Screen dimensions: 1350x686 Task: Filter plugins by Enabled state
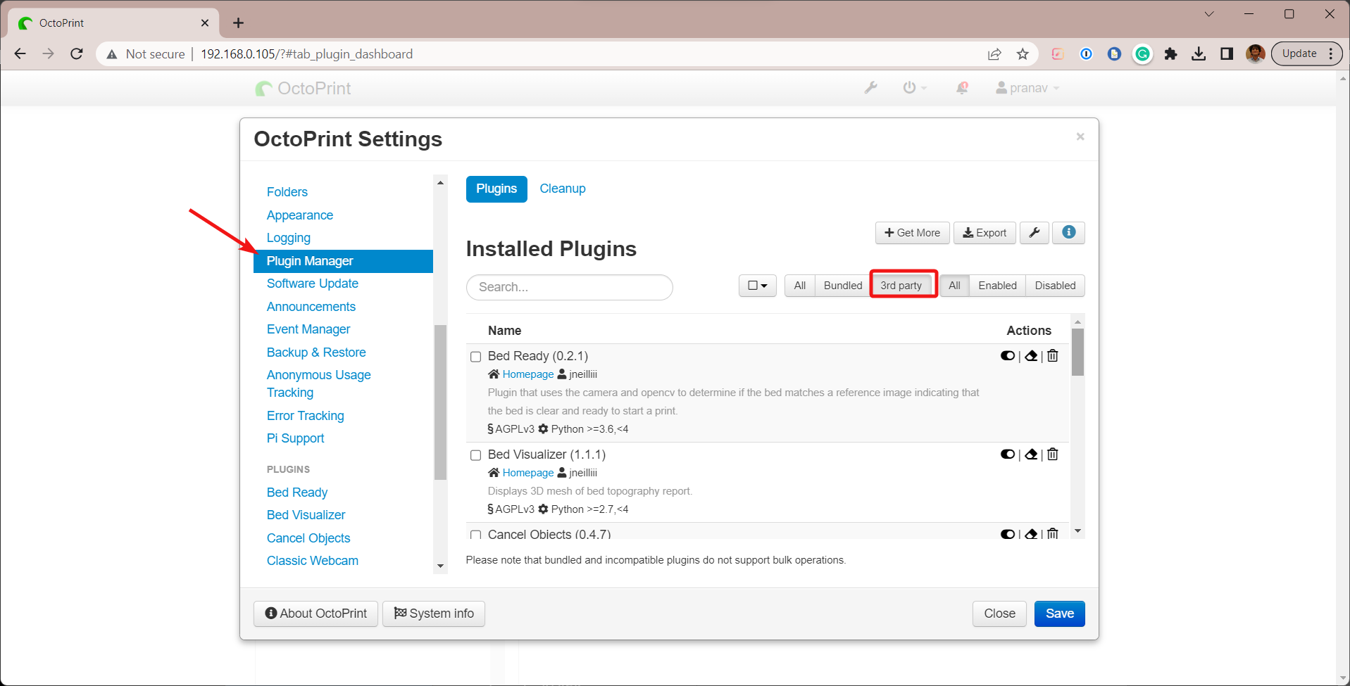point(997,286)
